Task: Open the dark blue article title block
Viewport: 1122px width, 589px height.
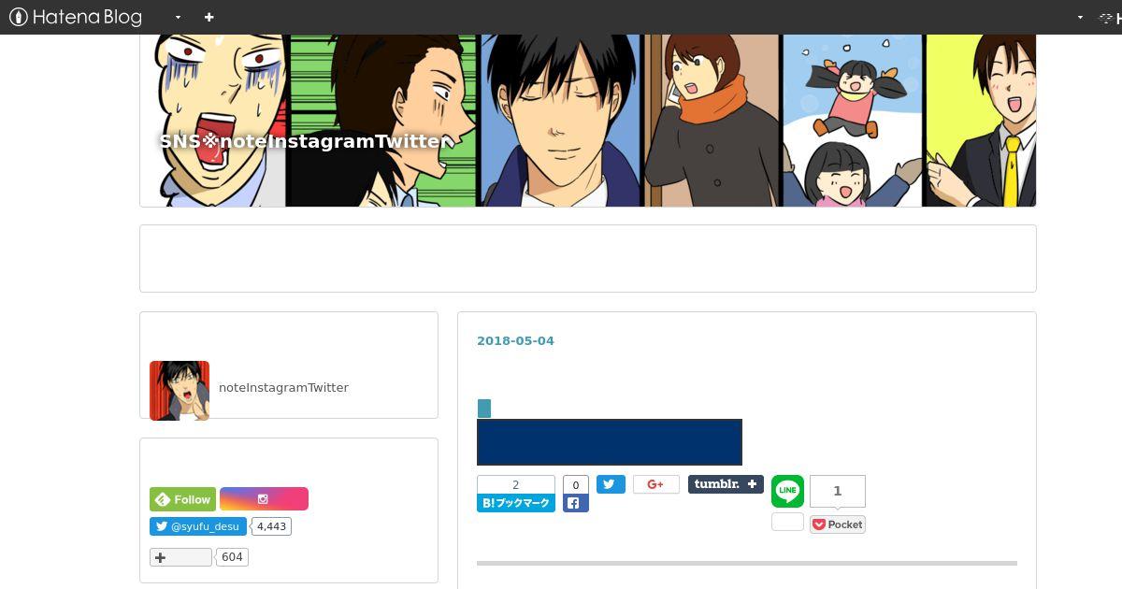Action: click(x=610, y=442)
